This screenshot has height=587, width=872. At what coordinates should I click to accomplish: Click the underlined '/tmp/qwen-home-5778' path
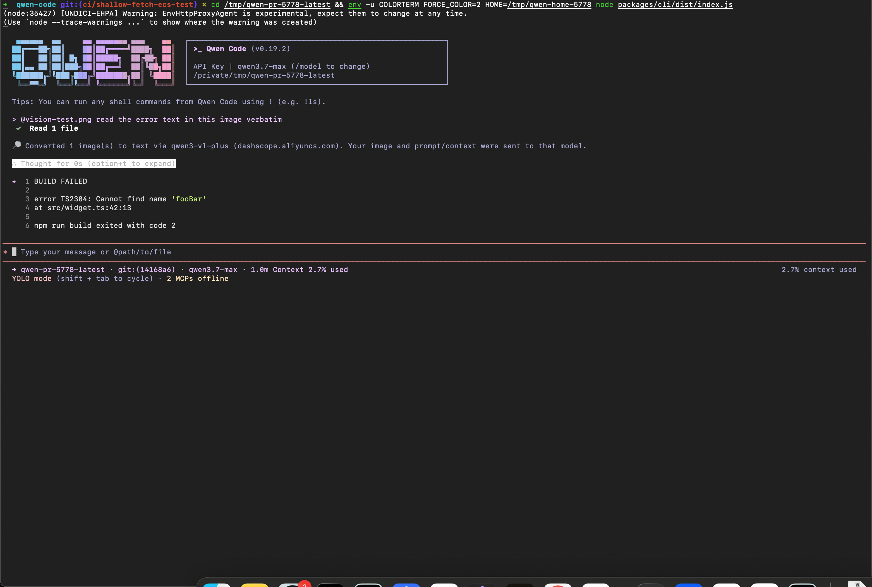(549, 5)
